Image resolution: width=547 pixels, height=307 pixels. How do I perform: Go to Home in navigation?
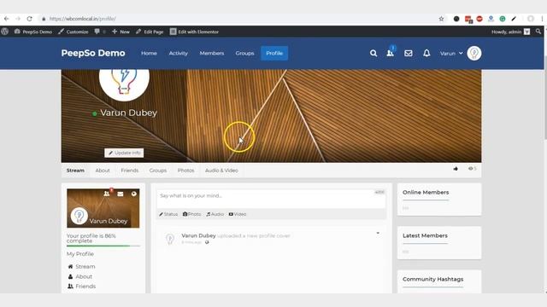click(149, 53)
